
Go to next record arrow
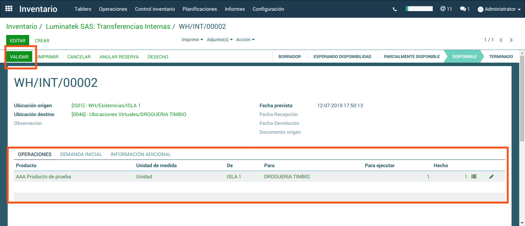[x=511, y=40]
